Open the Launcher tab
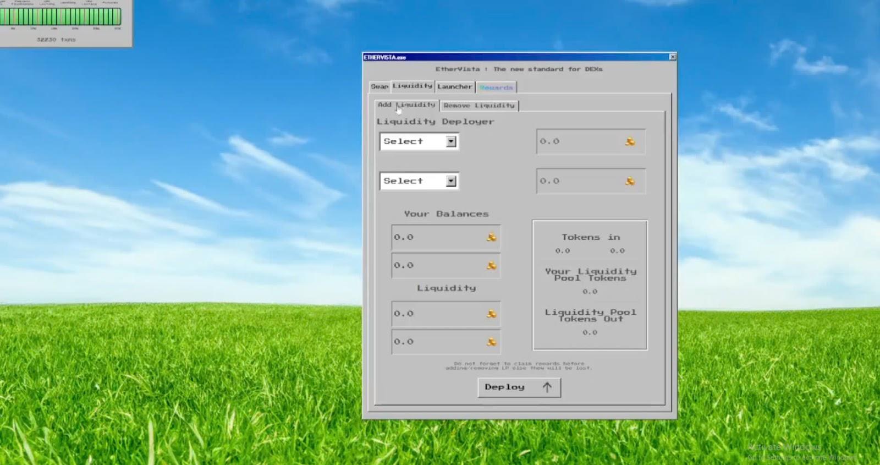 click(x=455, y=86)
